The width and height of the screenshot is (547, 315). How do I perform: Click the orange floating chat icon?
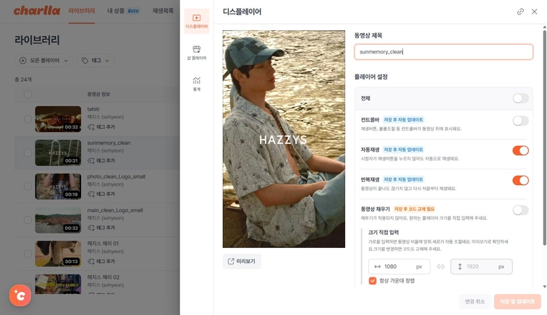20,295
